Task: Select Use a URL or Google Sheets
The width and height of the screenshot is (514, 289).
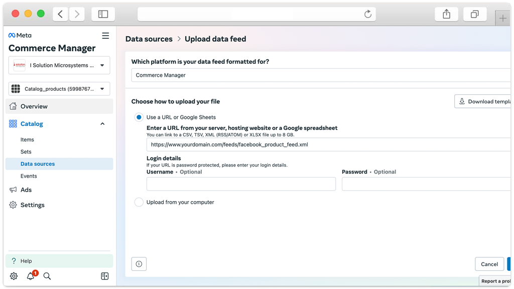Action: (139, 117)
